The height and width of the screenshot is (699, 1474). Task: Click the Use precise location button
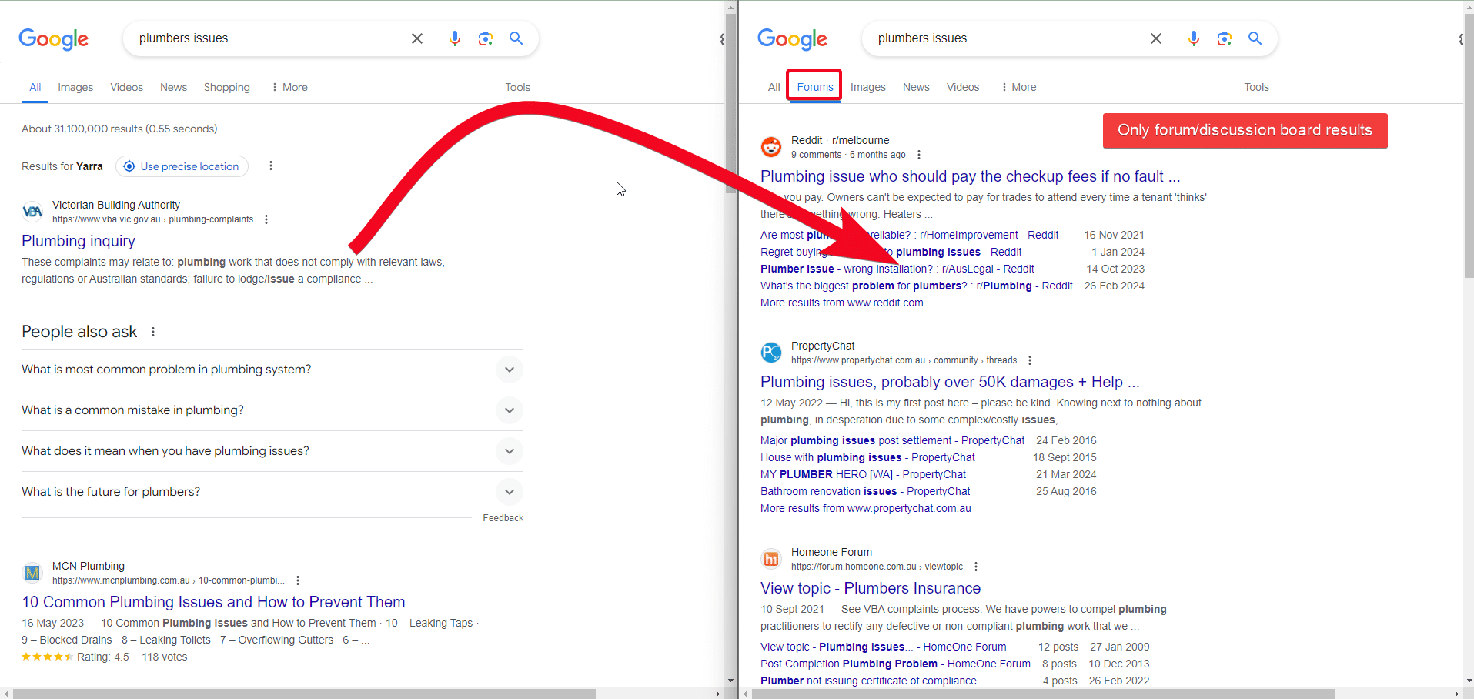coord(181,166)
